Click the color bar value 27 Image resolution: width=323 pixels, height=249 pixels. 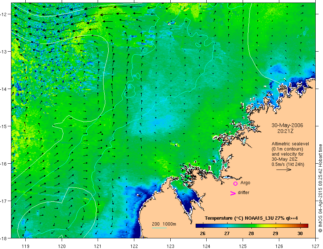227,233
